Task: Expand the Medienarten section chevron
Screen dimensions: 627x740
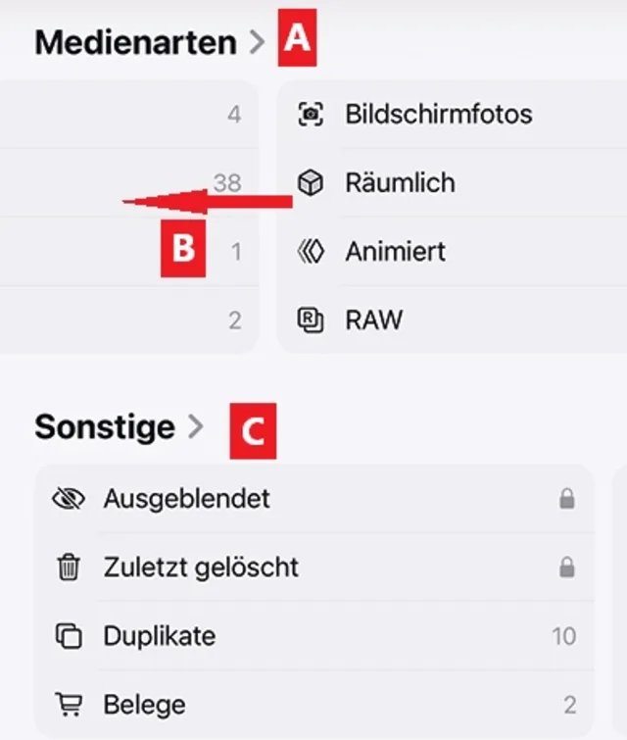Action: click(x=257, y=43)
